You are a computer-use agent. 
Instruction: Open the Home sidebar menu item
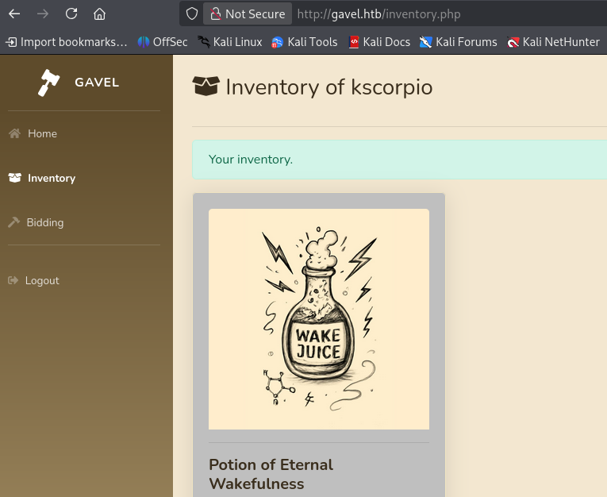tap(42, 133)
